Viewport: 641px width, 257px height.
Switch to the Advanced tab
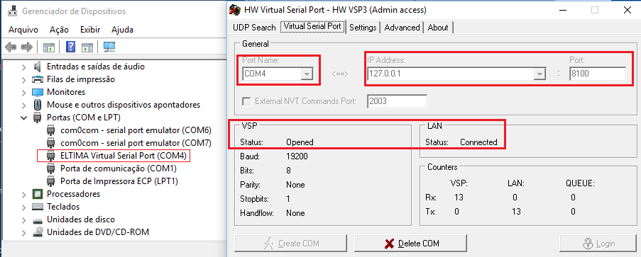(402, 28)
